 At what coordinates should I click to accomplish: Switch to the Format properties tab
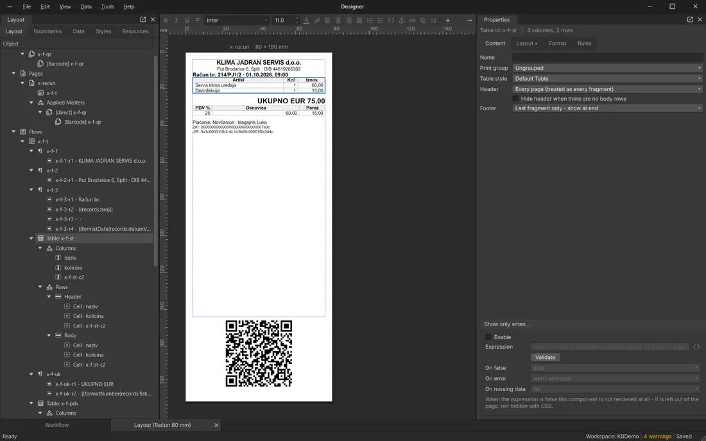[557, 44]
